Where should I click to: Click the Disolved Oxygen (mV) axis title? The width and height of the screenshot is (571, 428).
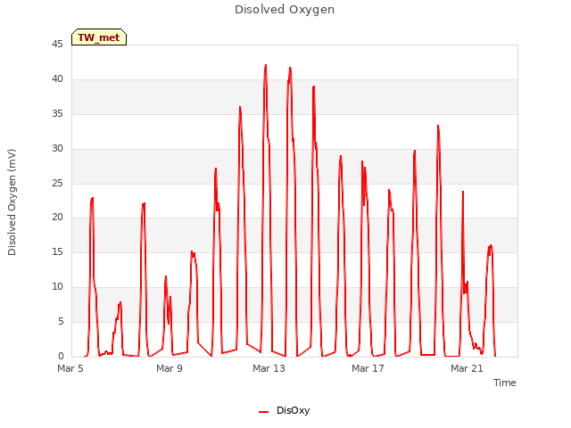12,202
